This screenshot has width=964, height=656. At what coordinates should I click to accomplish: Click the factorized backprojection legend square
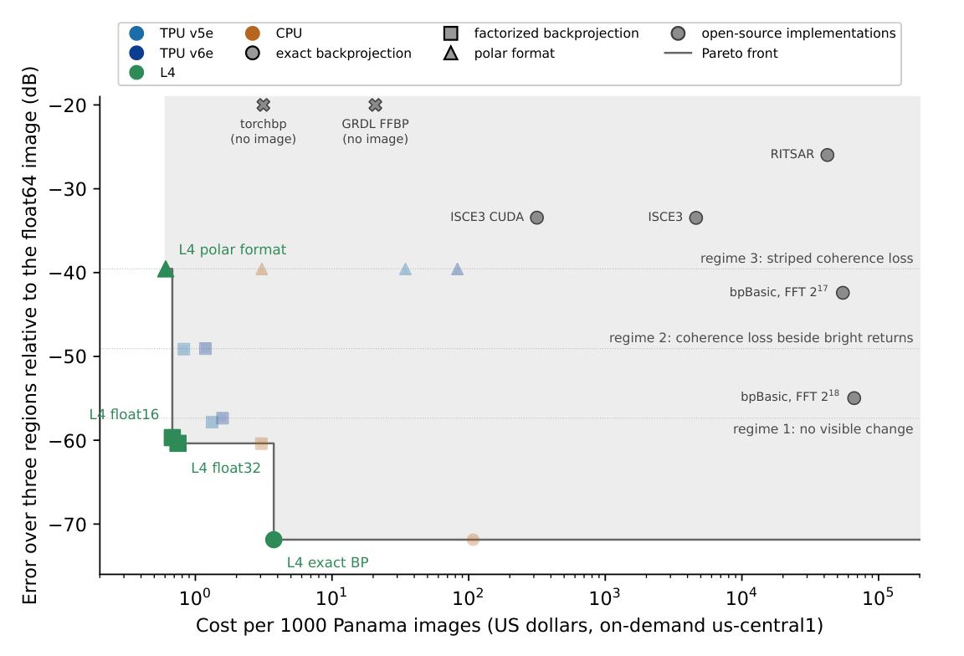coord(451,33)
